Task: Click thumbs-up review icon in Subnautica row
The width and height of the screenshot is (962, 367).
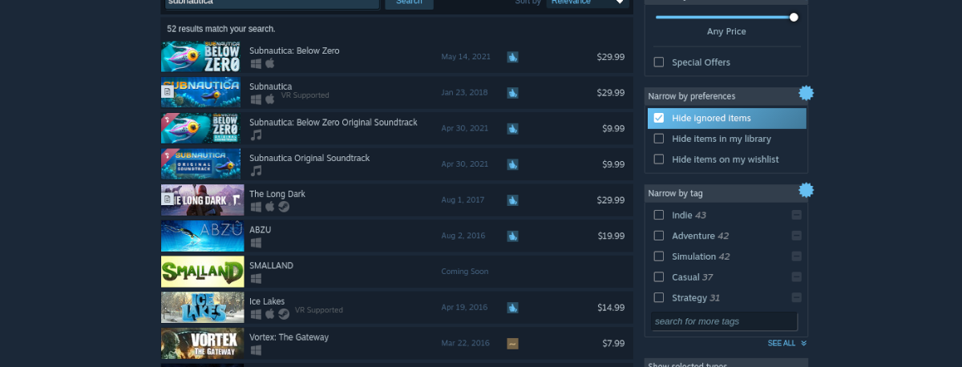Action: 512,93
